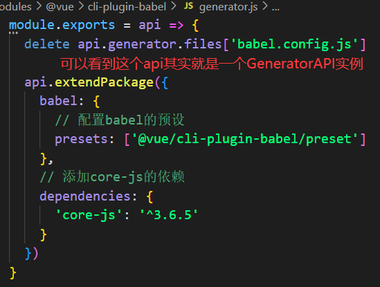Viewport: 380px width, 287px height.
Task: Click the babel preset comment line
Action: [120, 120]
